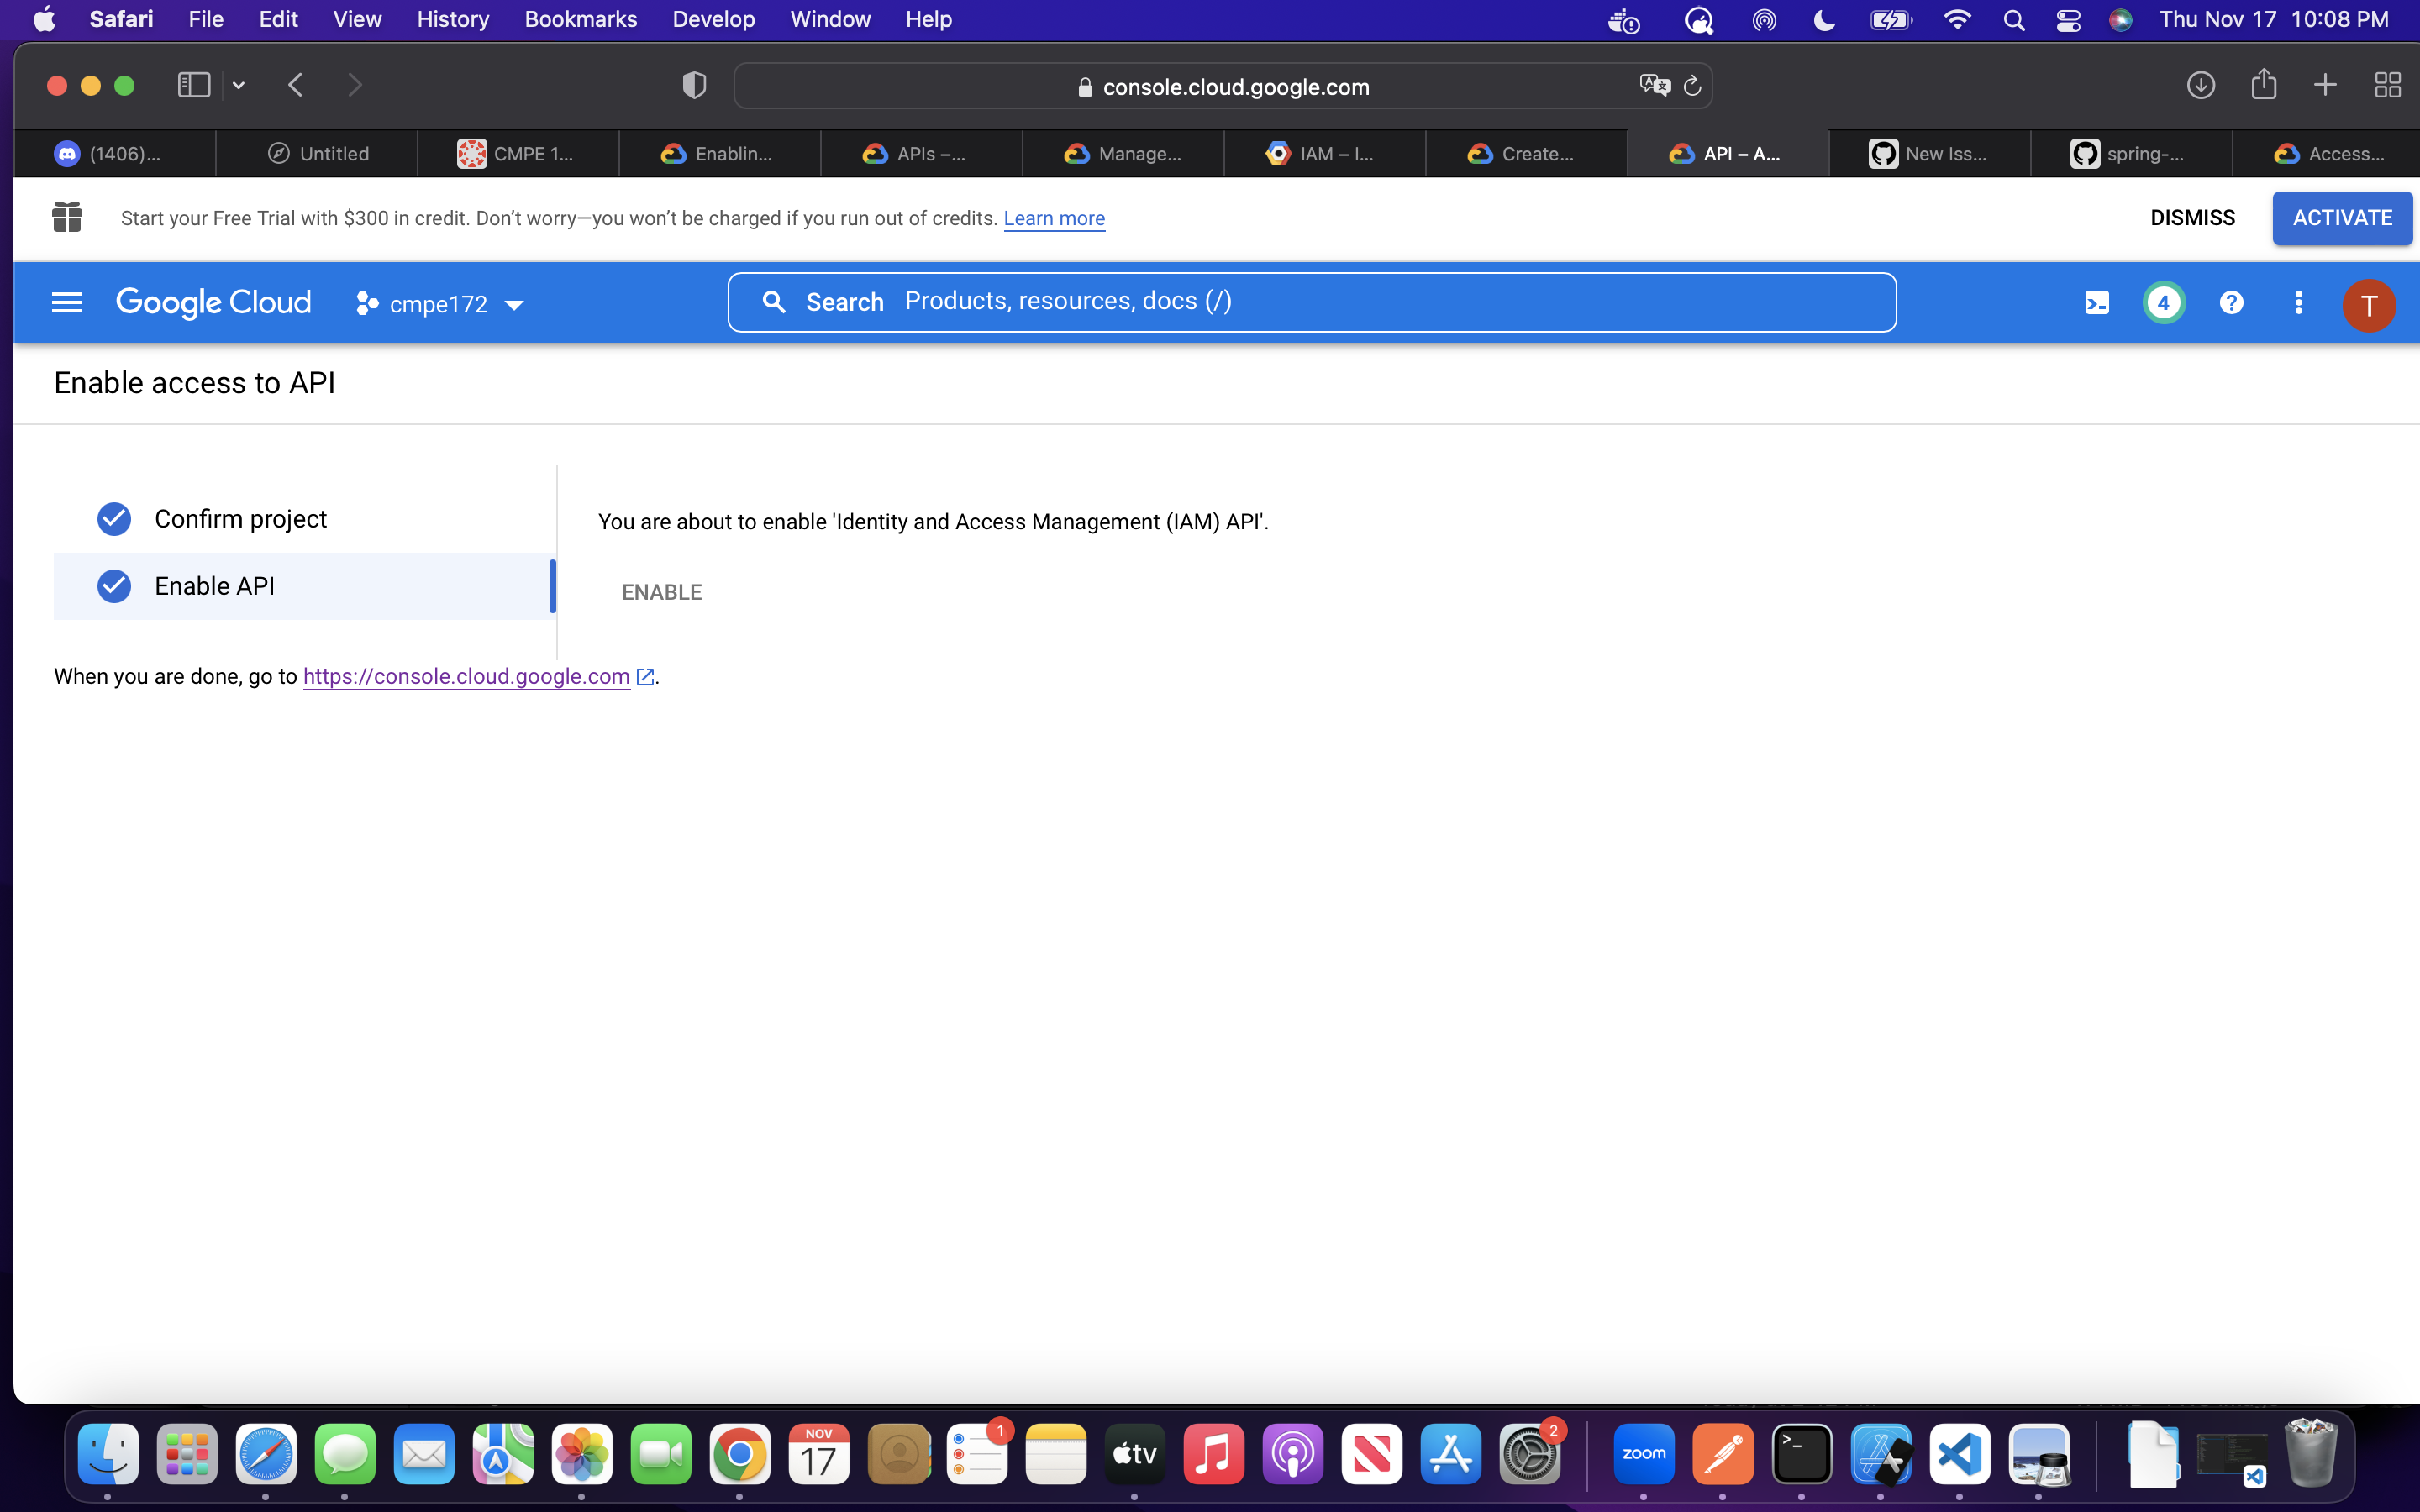Open the Bookmarks menu
The height and width of the screenshot is (1512, 2420).
point(580,20)
